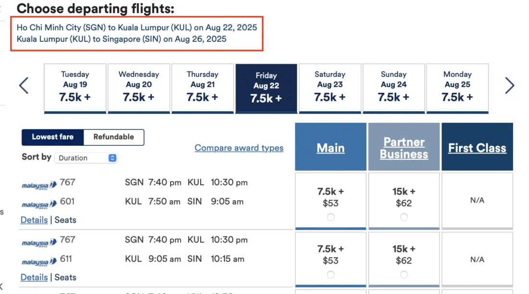This screenshot has width=529, height=294.
Task: Click the Main column header
Action: [x=331, y=148]
